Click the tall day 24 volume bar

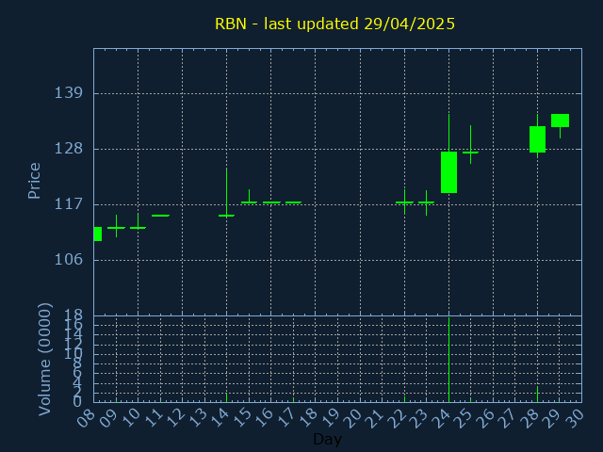pyautogui.click(x=448, y=360)
